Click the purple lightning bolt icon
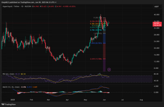The image size is (164, 107). 109,70
